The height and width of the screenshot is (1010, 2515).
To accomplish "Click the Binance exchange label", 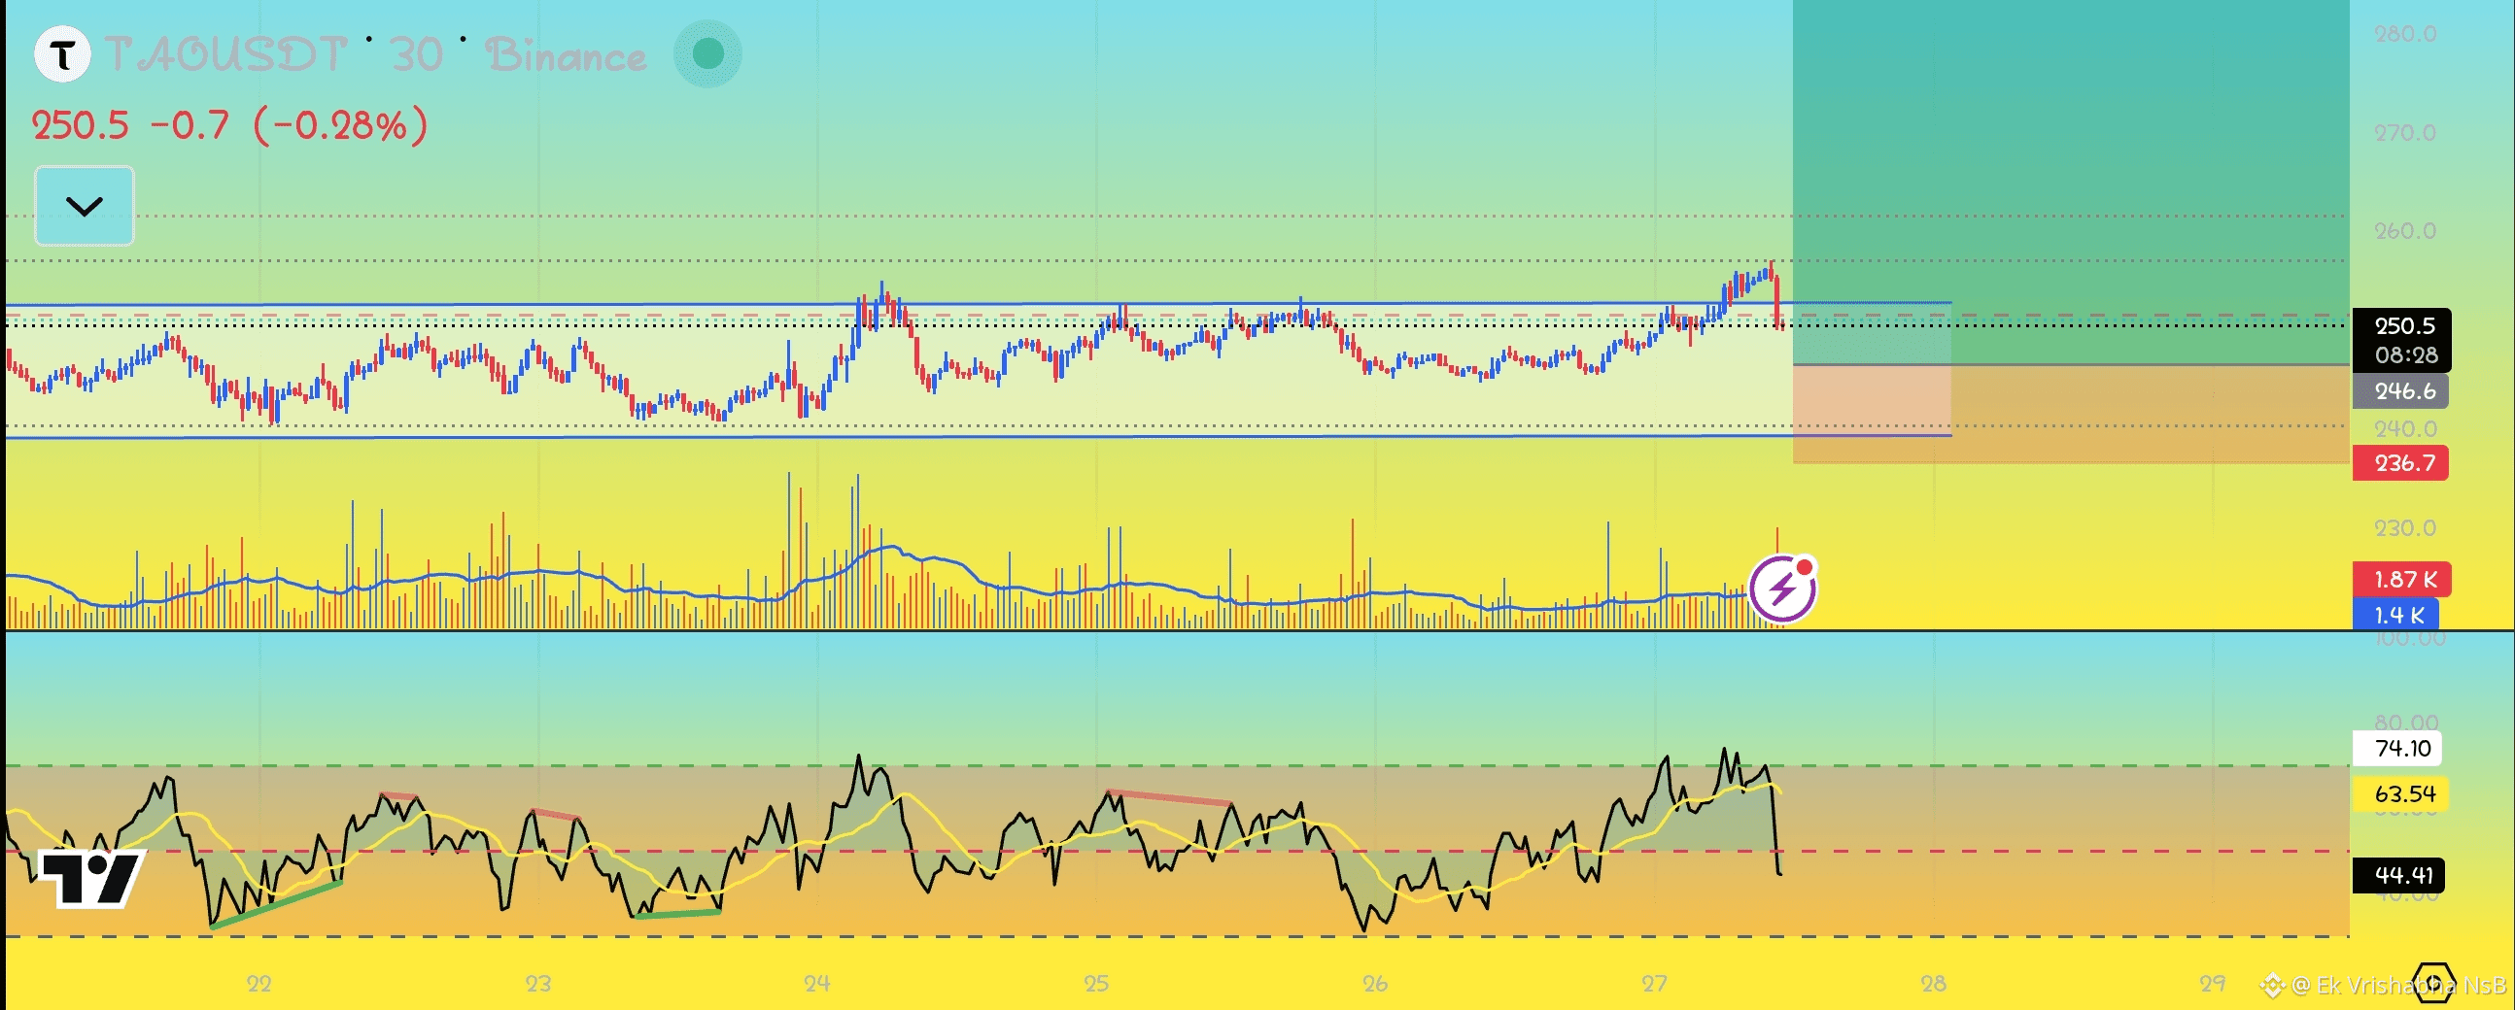I will click(x=567, y=54).
